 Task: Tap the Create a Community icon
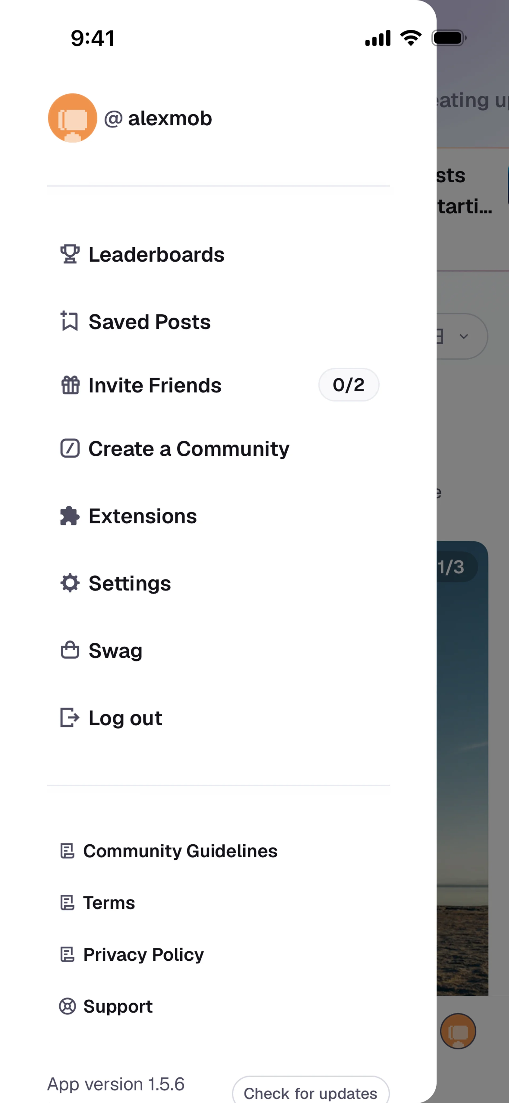[x=70, y=448]
